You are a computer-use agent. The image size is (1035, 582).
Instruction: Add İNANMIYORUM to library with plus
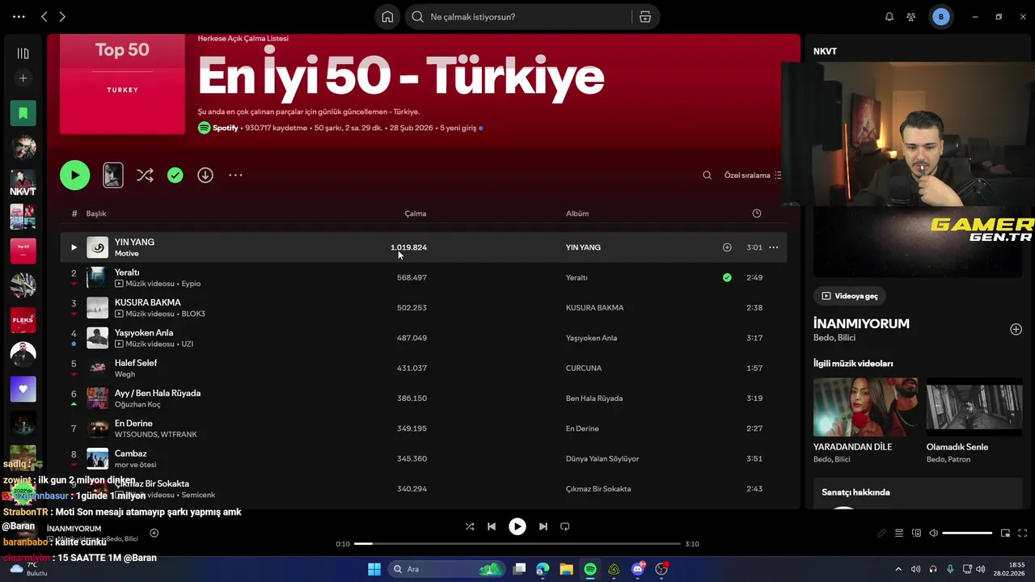(1016, 329)
